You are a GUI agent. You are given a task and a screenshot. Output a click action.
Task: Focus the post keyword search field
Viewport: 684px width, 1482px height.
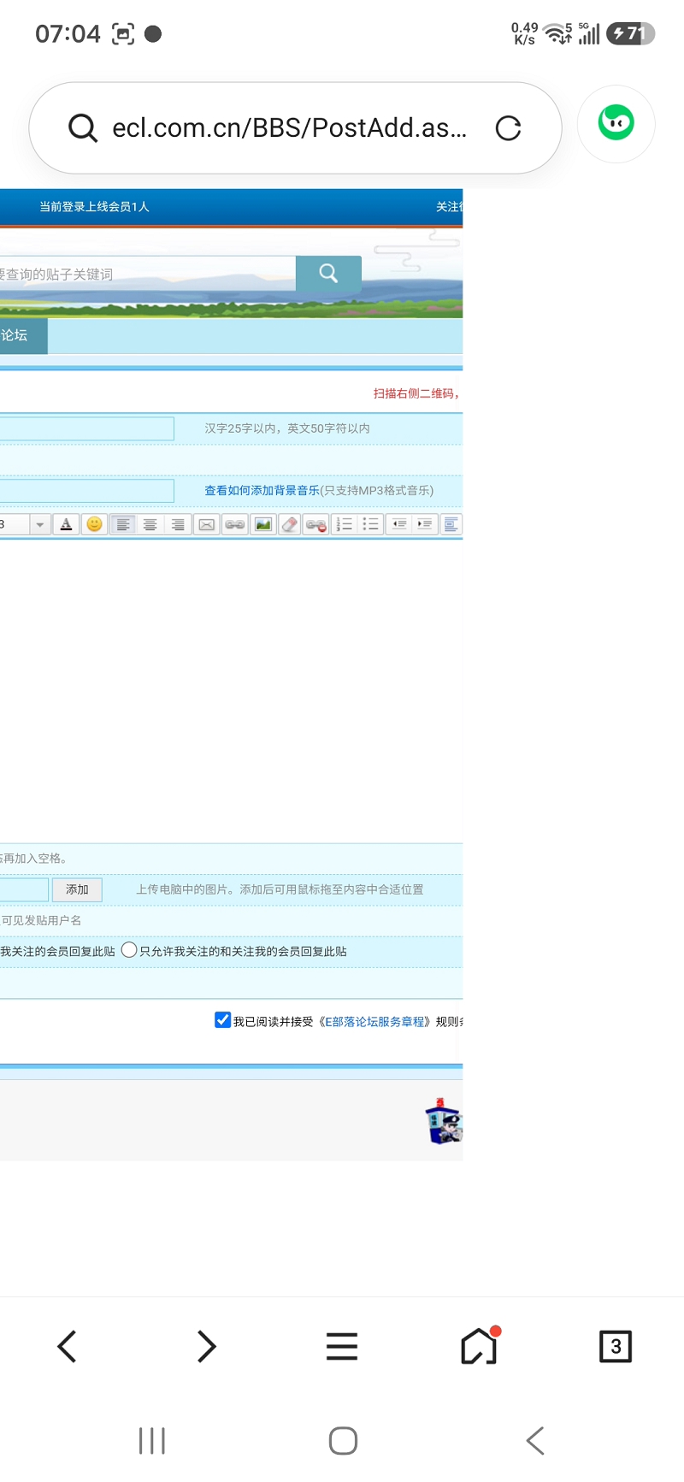coord(148,274)
